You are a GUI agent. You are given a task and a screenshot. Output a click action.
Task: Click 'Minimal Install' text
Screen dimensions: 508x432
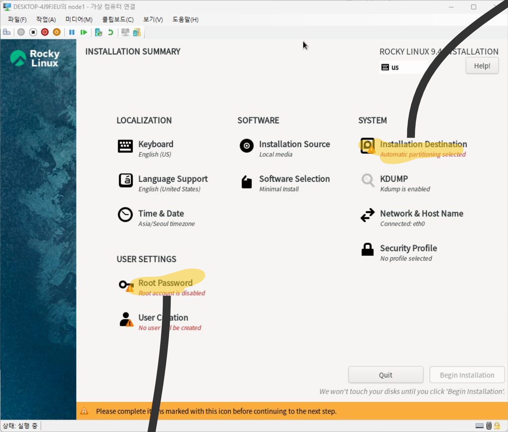click(279, 189)
